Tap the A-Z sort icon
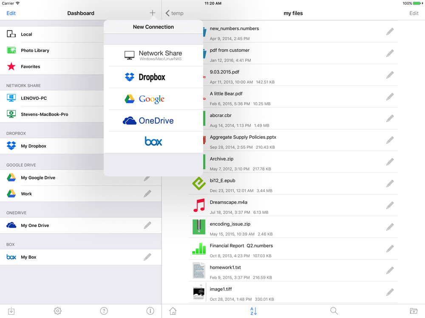Screen dimensions: 425x318 coord(253,311)
